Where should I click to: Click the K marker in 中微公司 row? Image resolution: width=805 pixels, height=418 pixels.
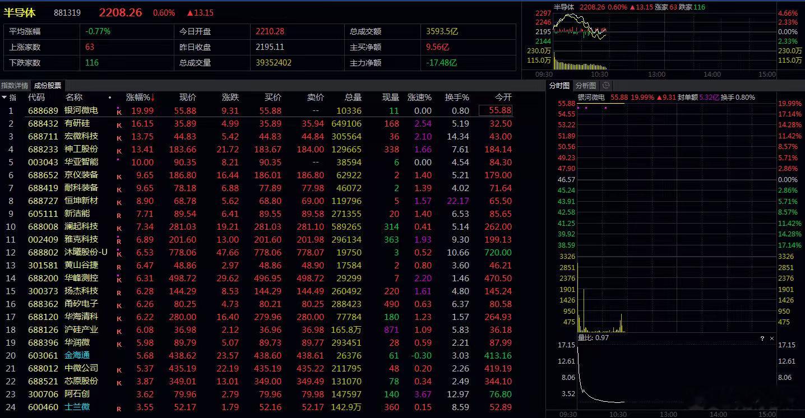[119, 370]
